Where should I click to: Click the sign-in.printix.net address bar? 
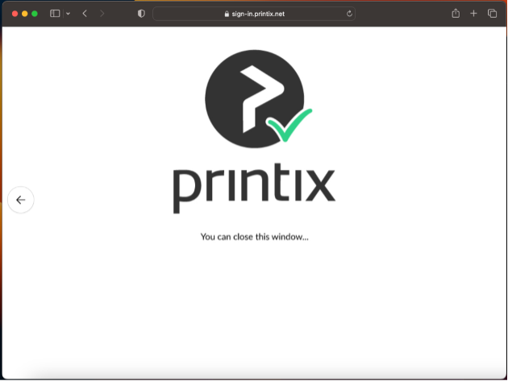coord(254,14)
